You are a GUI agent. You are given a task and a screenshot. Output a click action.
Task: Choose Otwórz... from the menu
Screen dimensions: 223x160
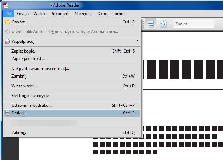pyautogui.click(x=72, y=22)
